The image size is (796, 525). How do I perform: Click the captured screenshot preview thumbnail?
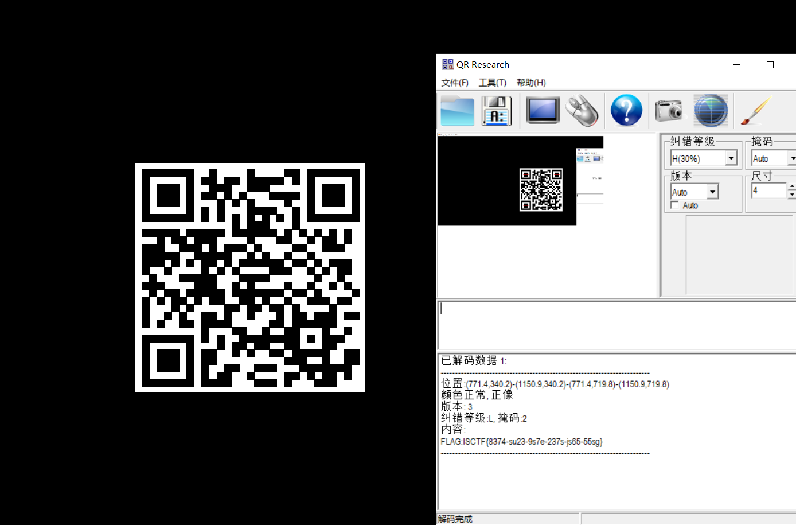[x=521, y=180]
